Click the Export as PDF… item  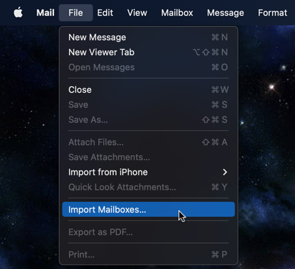point(148,232)
